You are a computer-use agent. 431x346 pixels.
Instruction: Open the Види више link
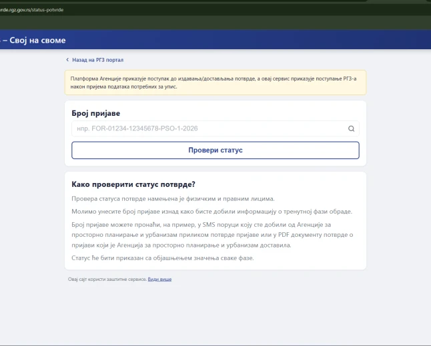(159, 279)
